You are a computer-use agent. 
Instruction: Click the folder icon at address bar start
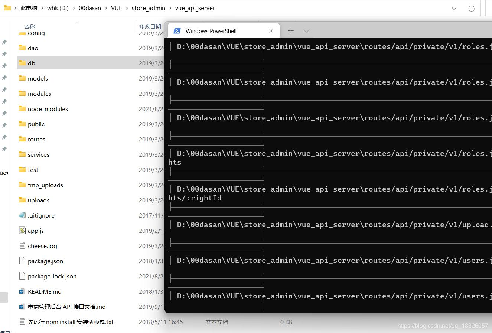[7, 8]
